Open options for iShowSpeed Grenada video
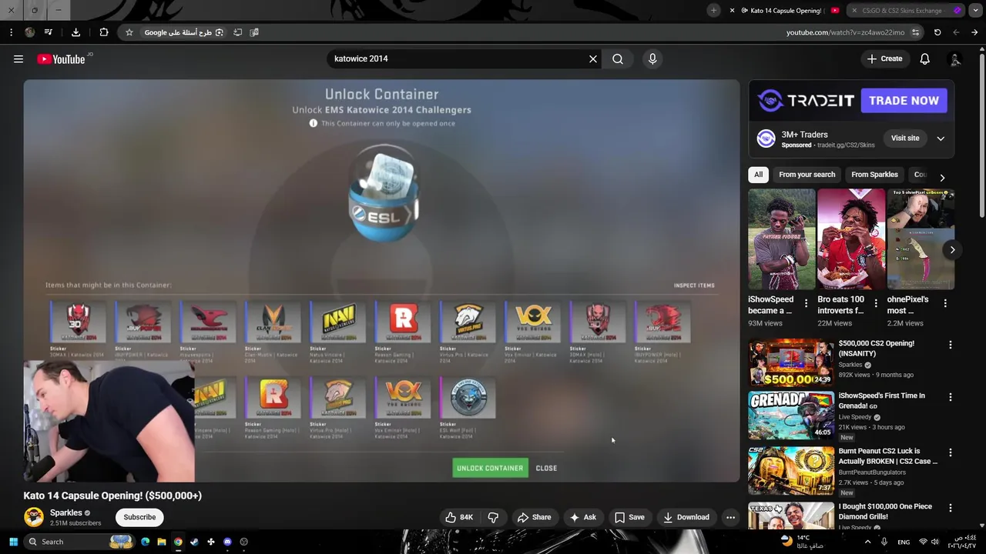986x554 pixels. point(950,397)
